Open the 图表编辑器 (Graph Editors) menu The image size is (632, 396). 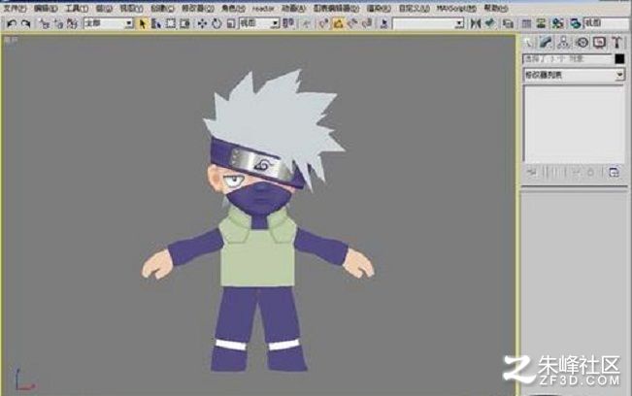[336, 8]
